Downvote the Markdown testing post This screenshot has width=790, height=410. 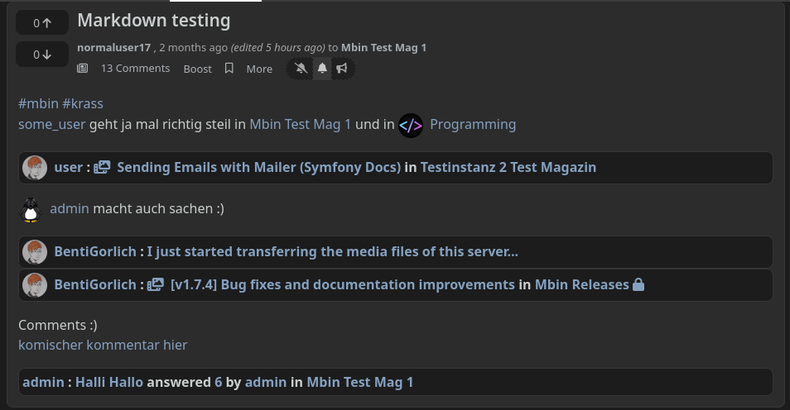tap(42, 55)
